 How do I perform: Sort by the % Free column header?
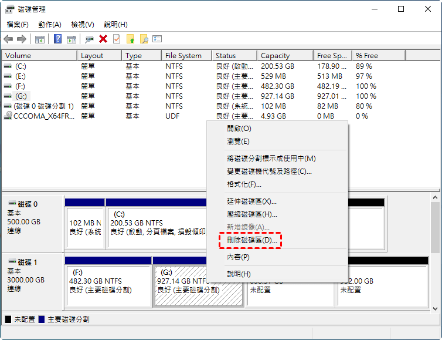click(x=379, y=56)
